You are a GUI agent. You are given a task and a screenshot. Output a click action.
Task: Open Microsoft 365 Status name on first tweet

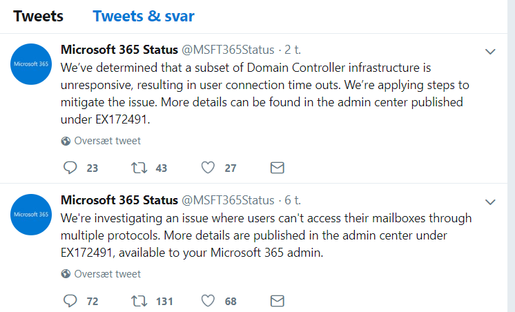tap(119, 50)
